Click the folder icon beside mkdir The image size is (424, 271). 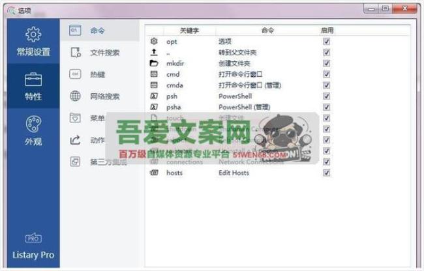coord(154,64)
